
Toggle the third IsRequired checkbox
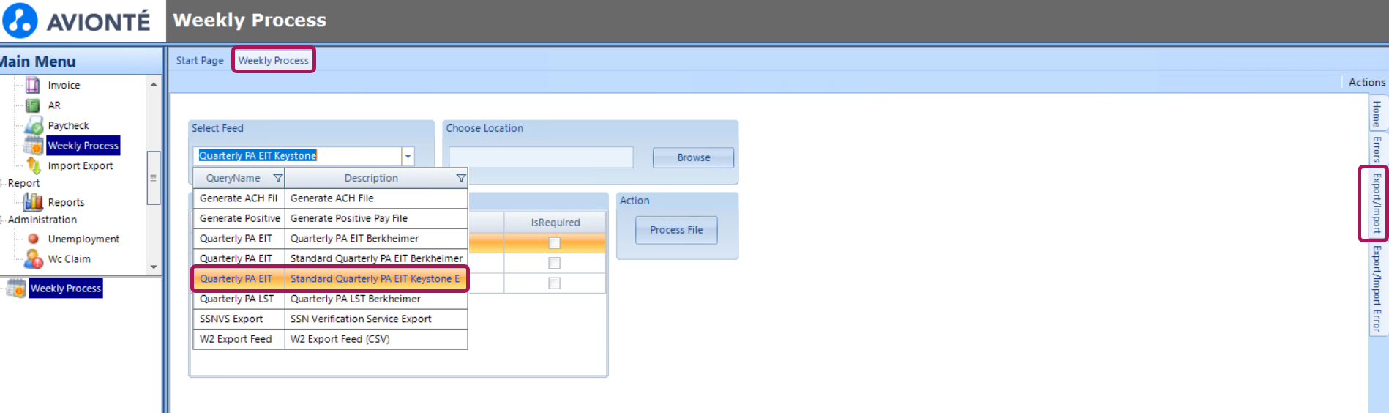(554, 283)
